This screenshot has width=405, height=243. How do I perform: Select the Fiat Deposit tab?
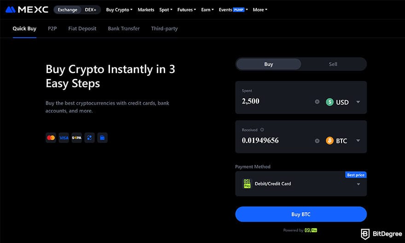[x=82, y=28]
